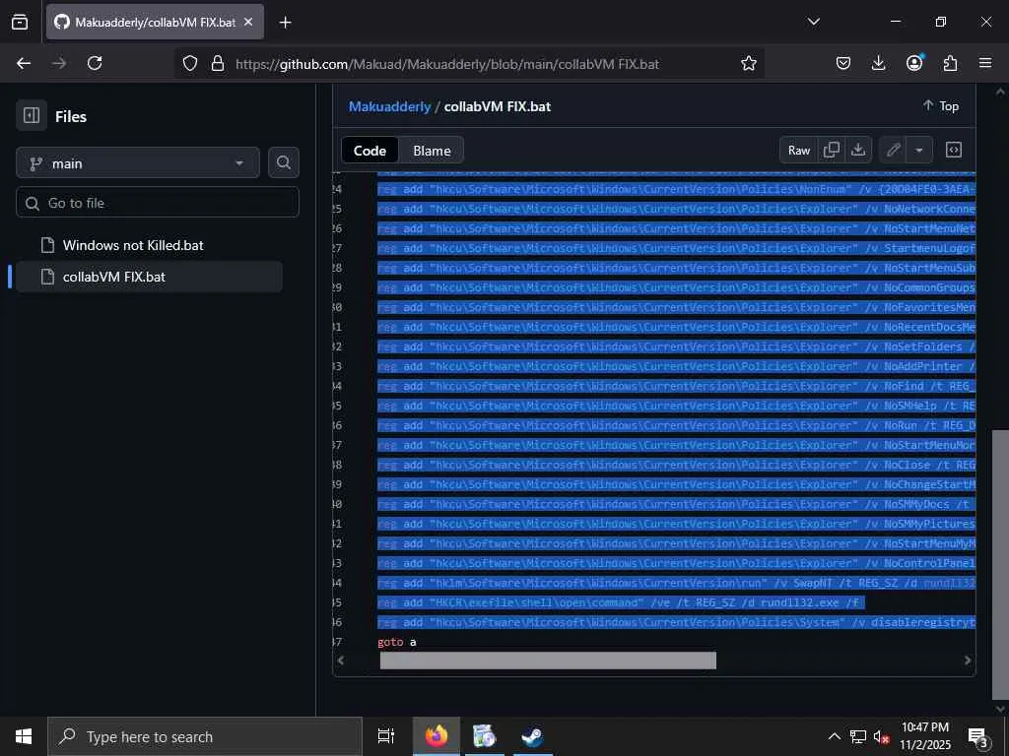Open the muted volume tray icon
The width and height of the screenshot is (1009, 756).
882,737
